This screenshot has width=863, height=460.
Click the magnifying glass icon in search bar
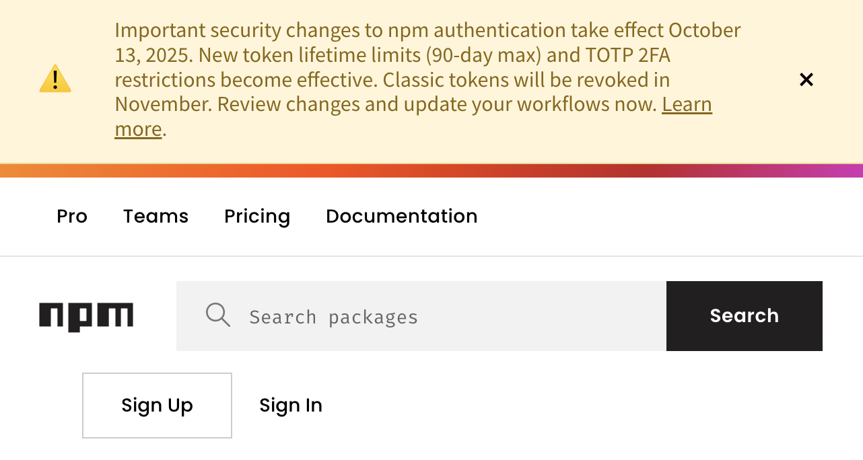(217, 315)
